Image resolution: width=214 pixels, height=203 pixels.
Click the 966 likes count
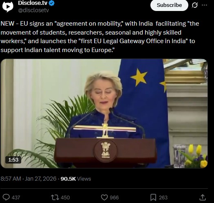click(x=114, y=197)
